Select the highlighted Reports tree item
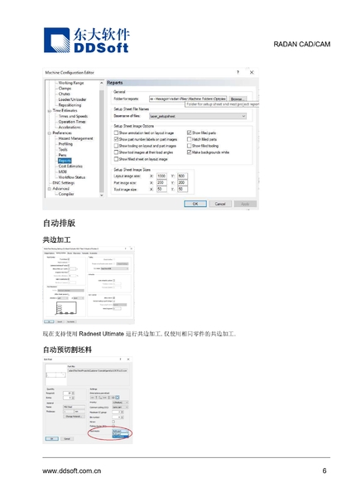 [65, 161]
